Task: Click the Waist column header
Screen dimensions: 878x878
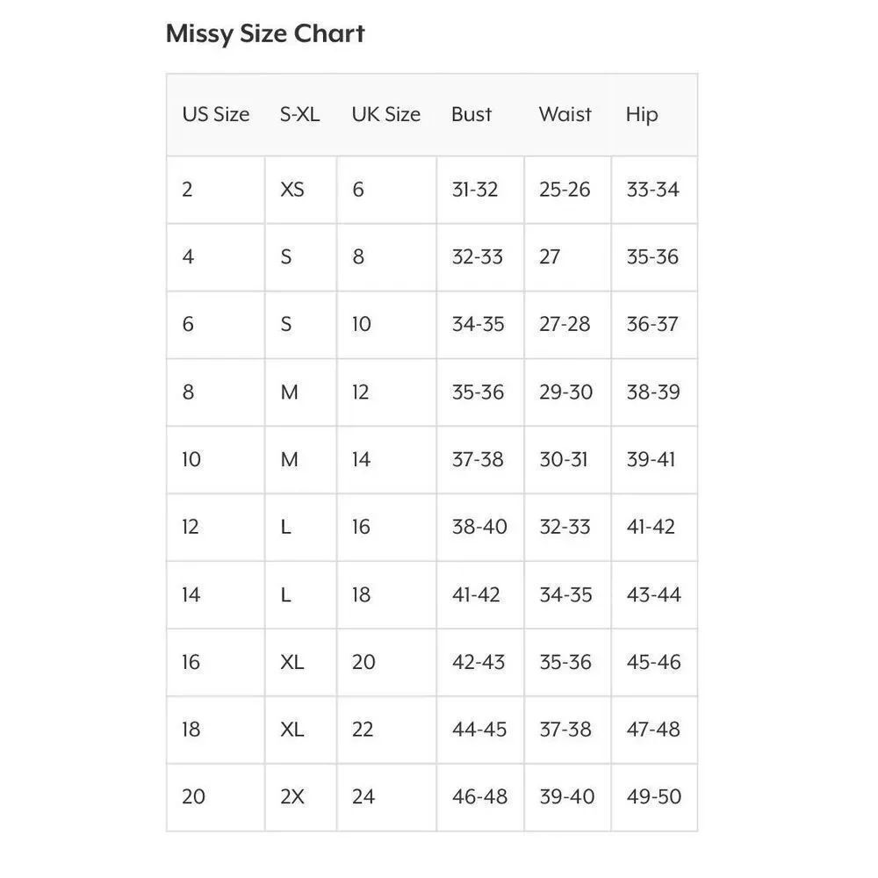Action: point(565,114)
